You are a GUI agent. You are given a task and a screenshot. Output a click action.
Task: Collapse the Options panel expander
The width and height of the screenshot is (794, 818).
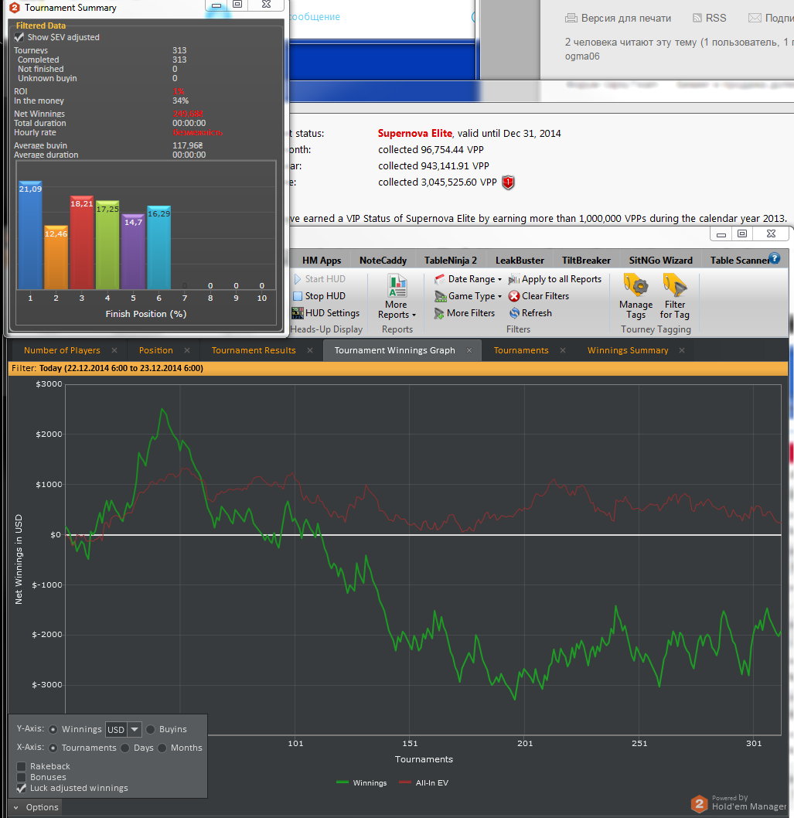[15, 808]
